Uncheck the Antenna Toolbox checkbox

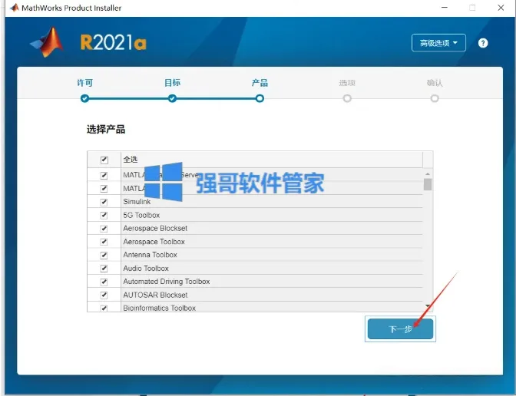point(104,256)
